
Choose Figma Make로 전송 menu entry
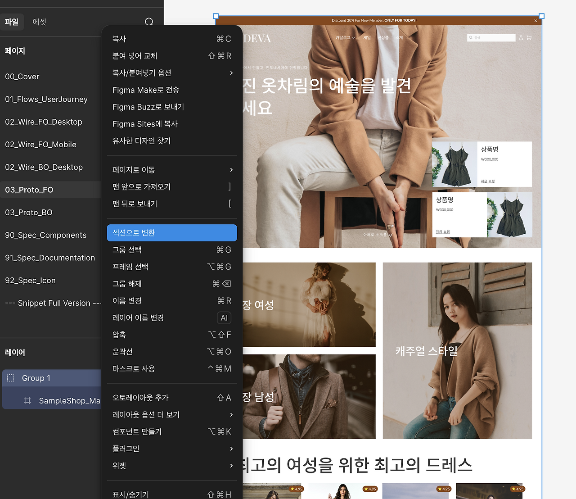click(145, 90)
